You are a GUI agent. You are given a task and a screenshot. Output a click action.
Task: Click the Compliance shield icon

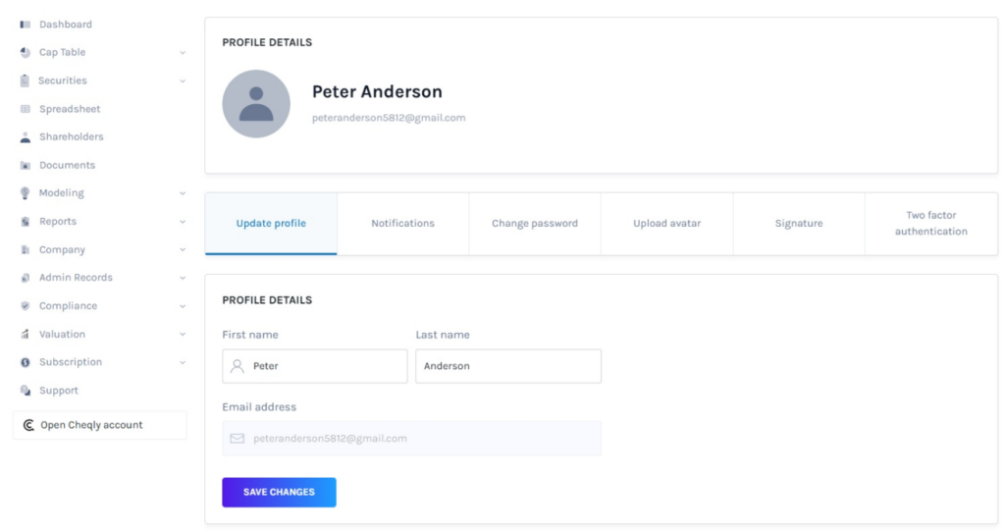click(x=25, y=306)
